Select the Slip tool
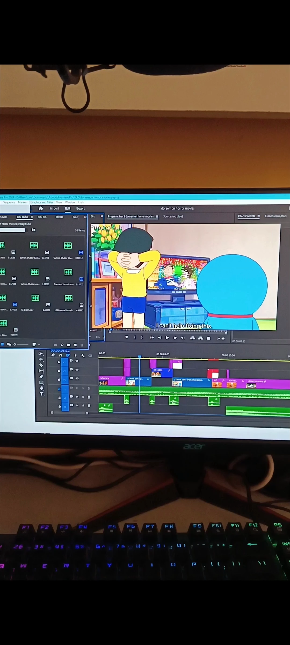Viewport: 290px width, 645px height. 41,371
